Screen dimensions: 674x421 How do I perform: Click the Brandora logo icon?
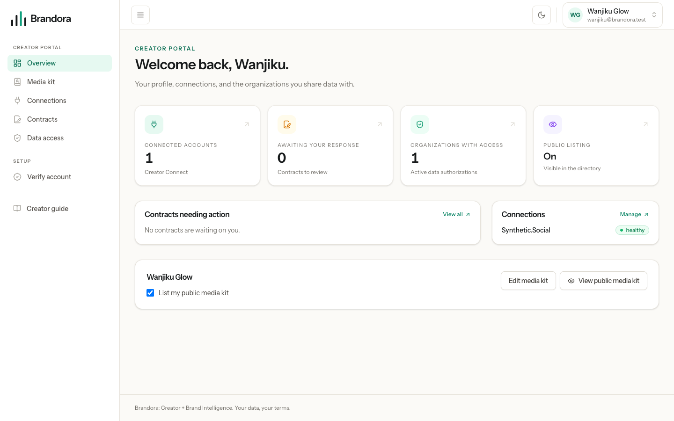coord(19,19)
